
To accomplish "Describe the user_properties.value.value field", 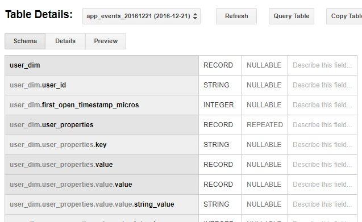I will click(x=322, y=185).
